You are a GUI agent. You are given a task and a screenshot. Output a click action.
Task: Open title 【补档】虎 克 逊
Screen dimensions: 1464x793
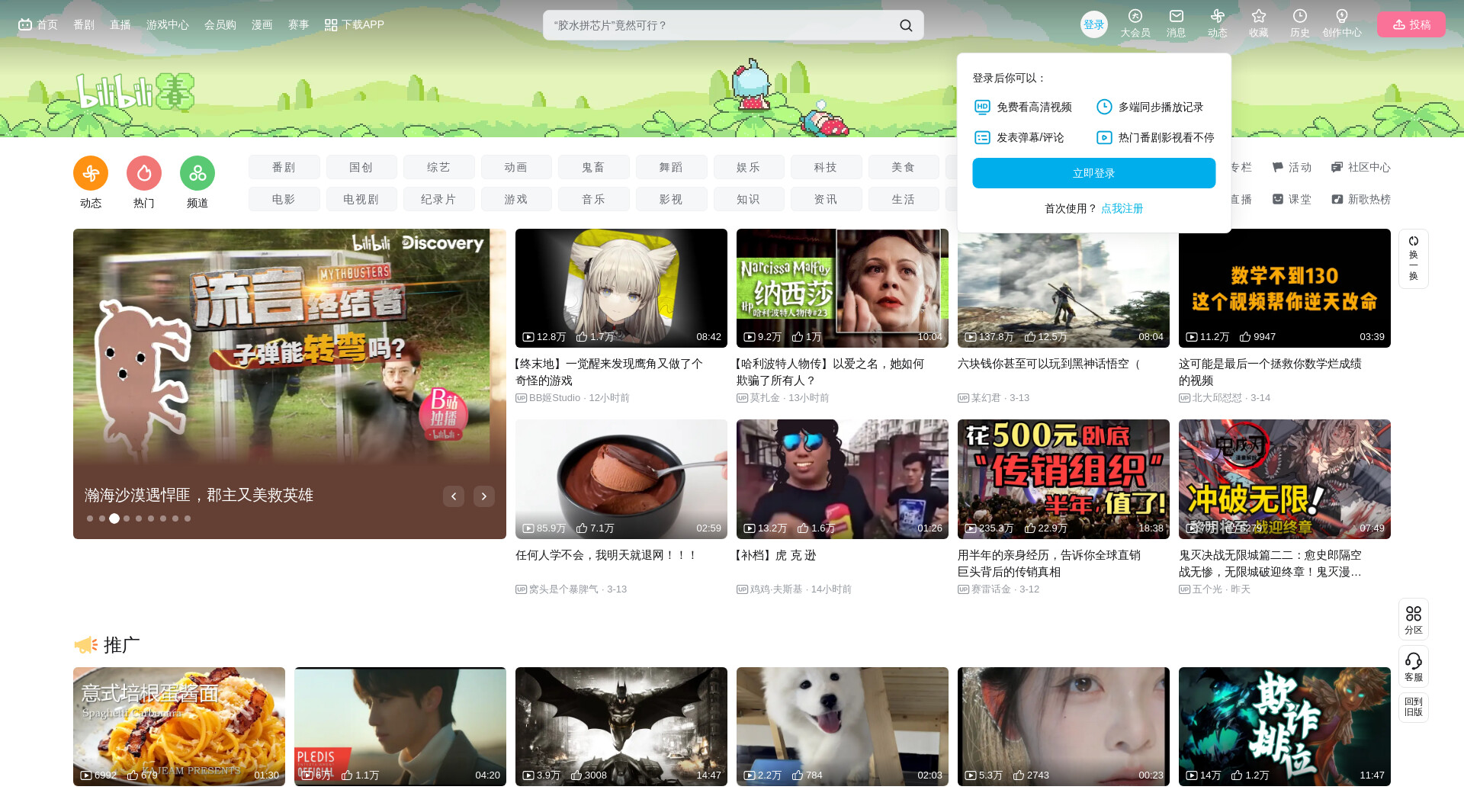click(x=776, y=556)
